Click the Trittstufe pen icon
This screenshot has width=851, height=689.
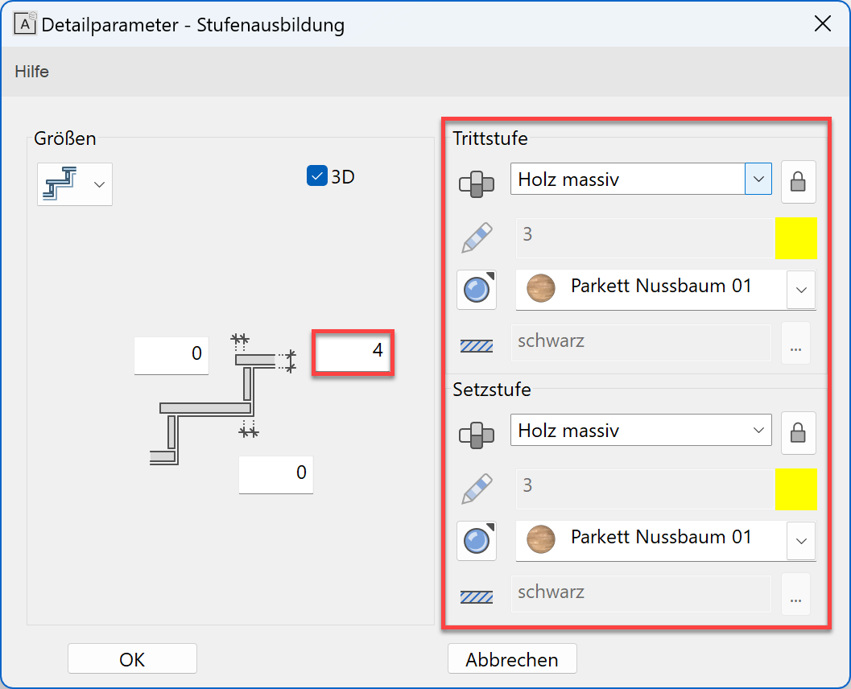click(476, 237)
